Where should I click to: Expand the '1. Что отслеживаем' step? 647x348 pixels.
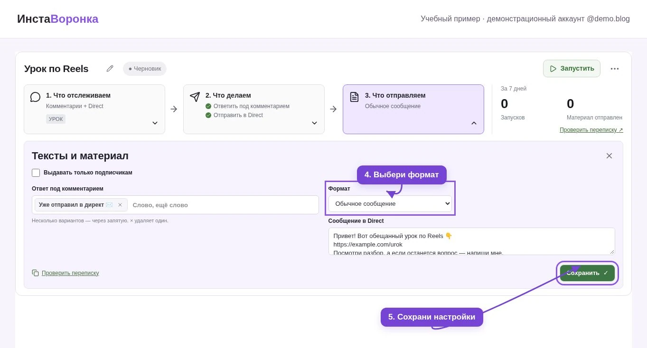pyautogui.click(x=155, y=123)
